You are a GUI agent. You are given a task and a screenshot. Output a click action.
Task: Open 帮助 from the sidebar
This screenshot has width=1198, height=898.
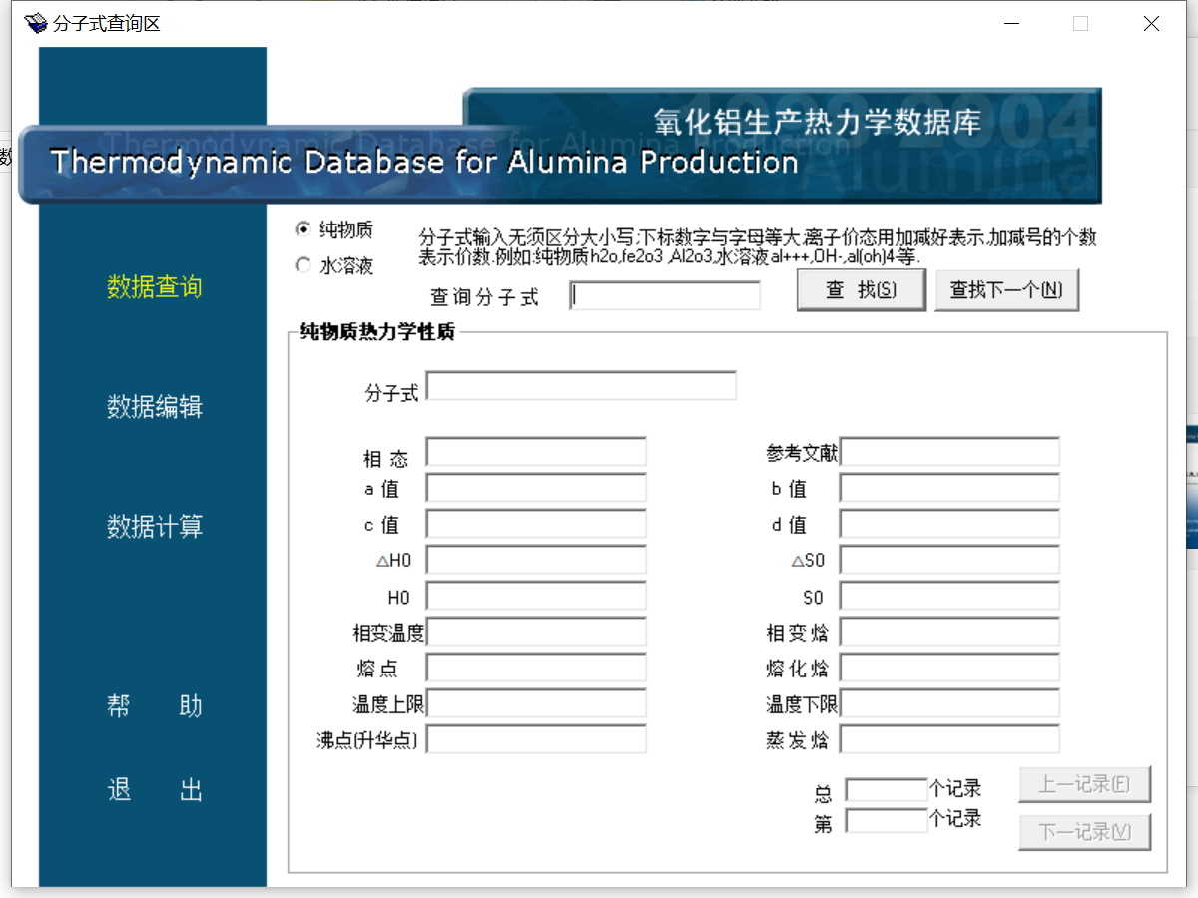pos(154,706)
